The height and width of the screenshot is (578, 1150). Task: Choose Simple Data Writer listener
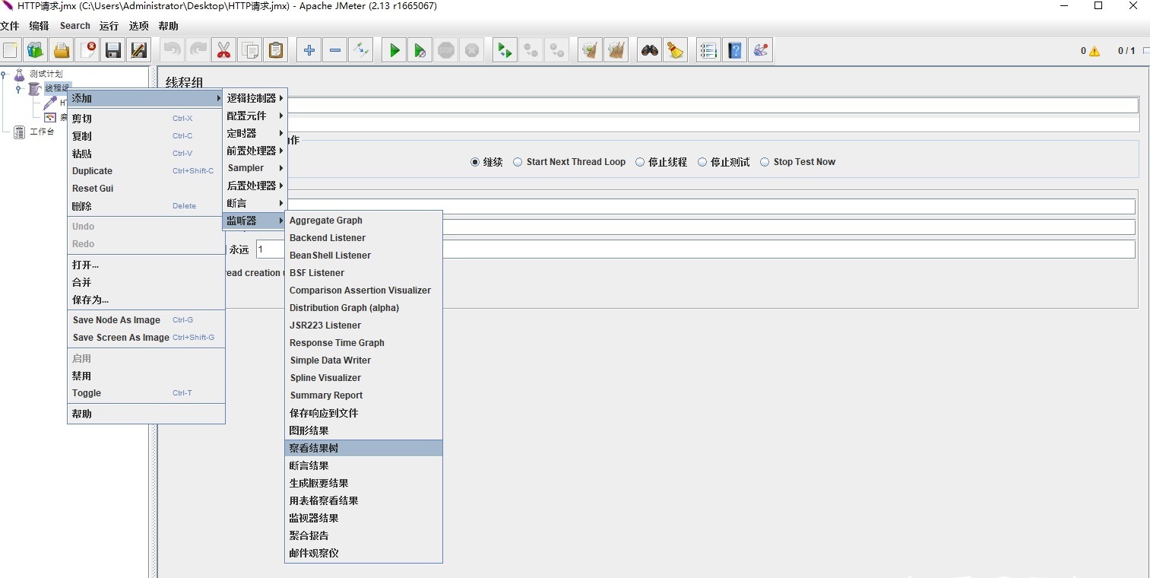363,360
